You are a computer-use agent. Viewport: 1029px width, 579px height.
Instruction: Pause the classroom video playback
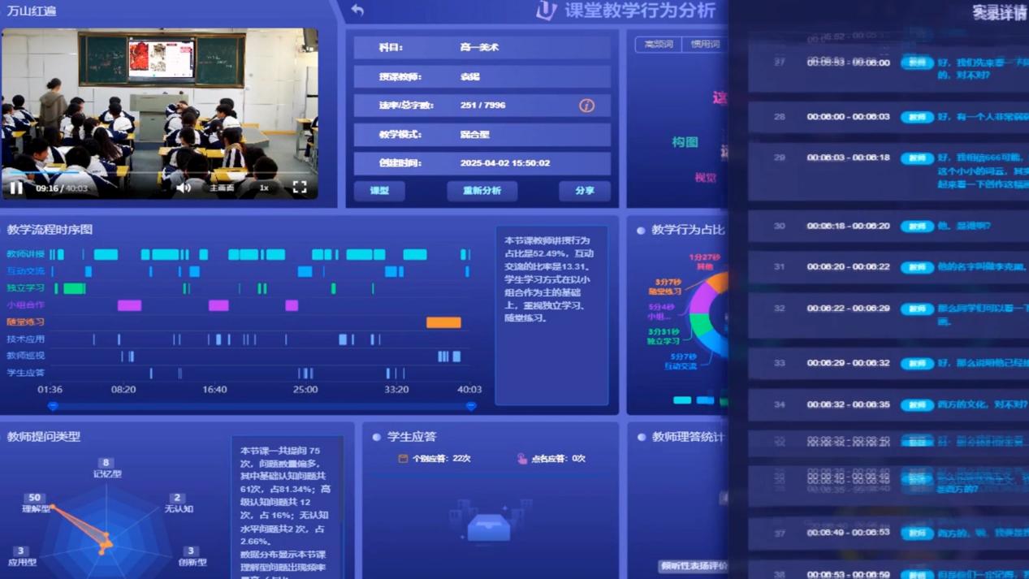[16, 188]
